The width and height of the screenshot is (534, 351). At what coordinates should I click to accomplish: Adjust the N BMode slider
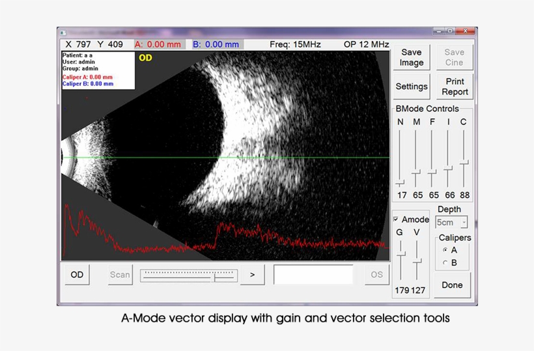pyautogui.click(x=400, y=182)
